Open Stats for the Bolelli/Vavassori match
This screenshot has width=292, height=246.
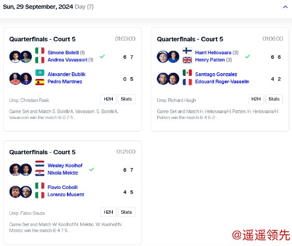126,99
